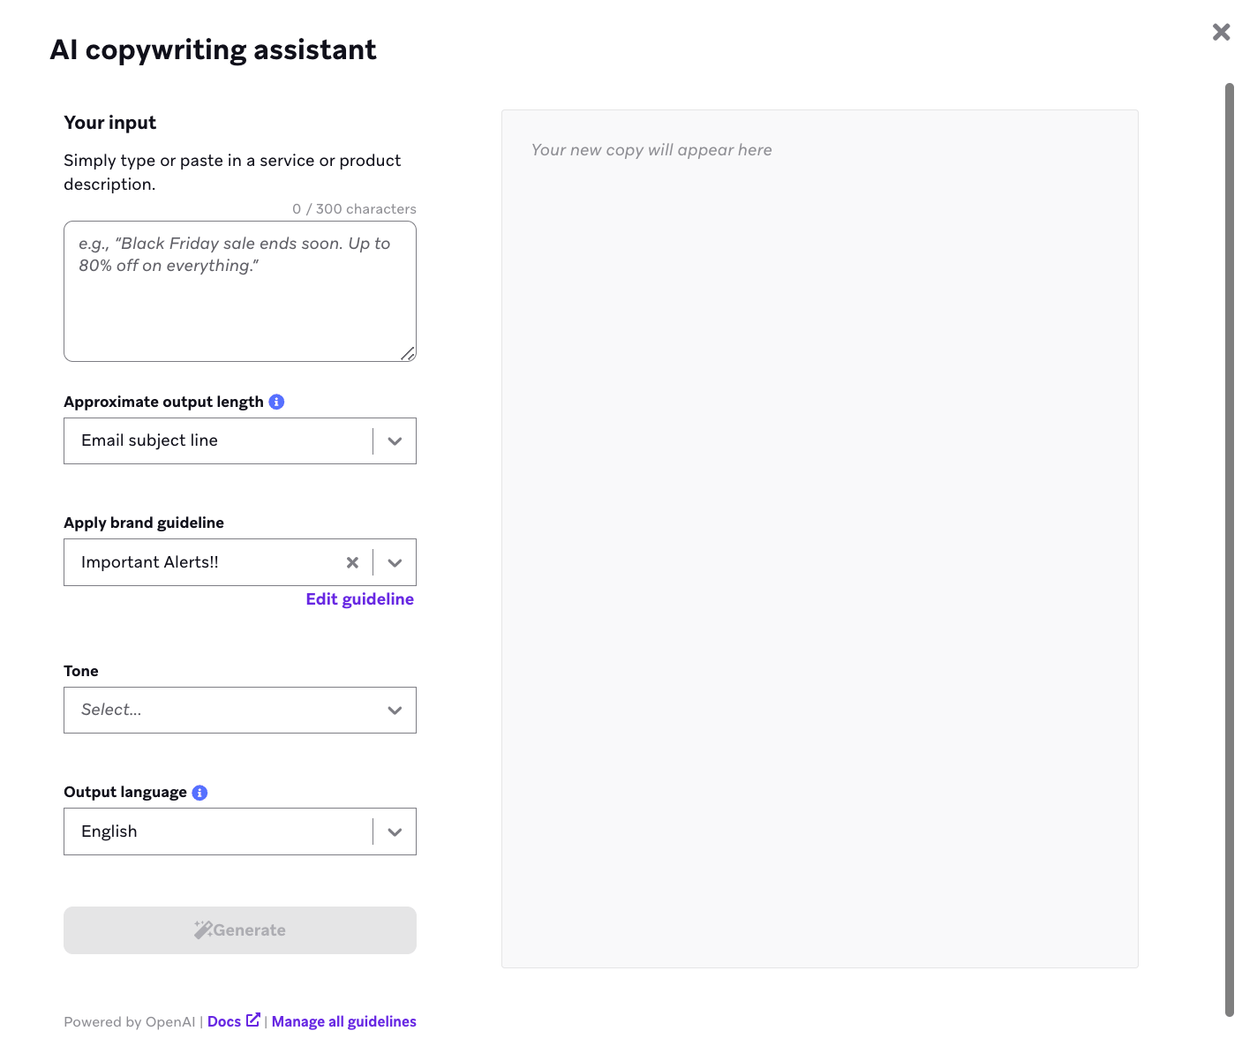Expand the English output language dropdown
Image resolution: width=1257 pixels, height=1061 pixels.
[x=395, y=831]
